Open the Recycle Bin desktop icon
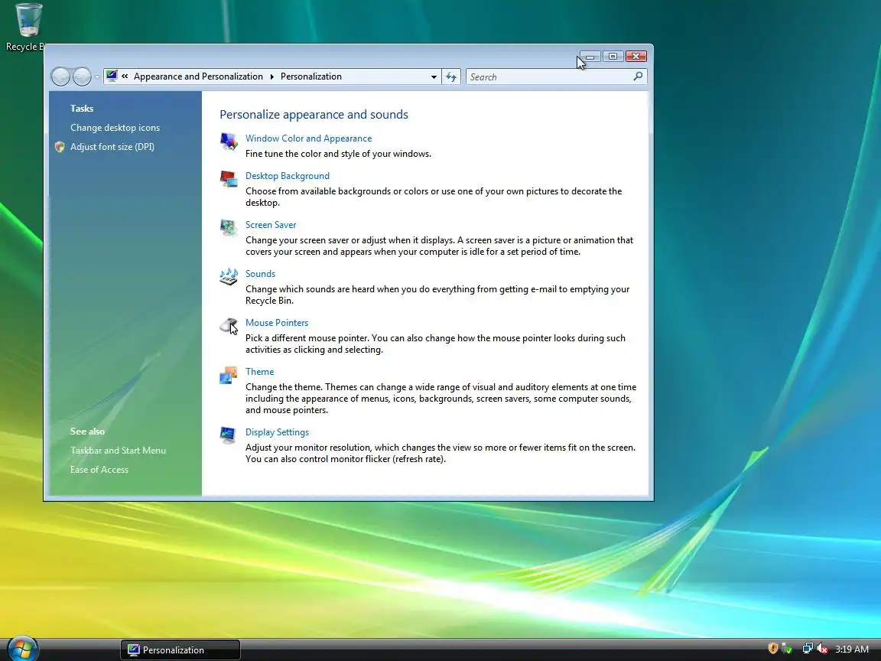This screenshot has width=881, height=661. coord(27,27)
